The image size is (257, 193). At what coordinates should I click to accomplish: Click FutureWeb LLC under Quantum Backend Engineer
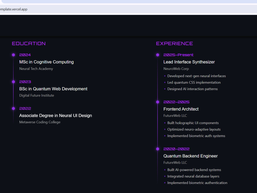[175, 162]
